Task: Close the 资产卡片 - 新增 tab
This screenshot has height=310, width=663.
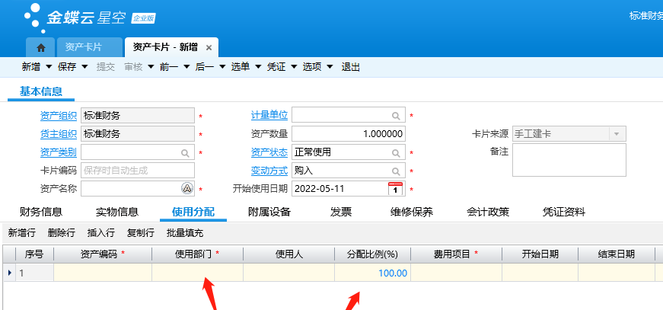Action: pos(209,47)
